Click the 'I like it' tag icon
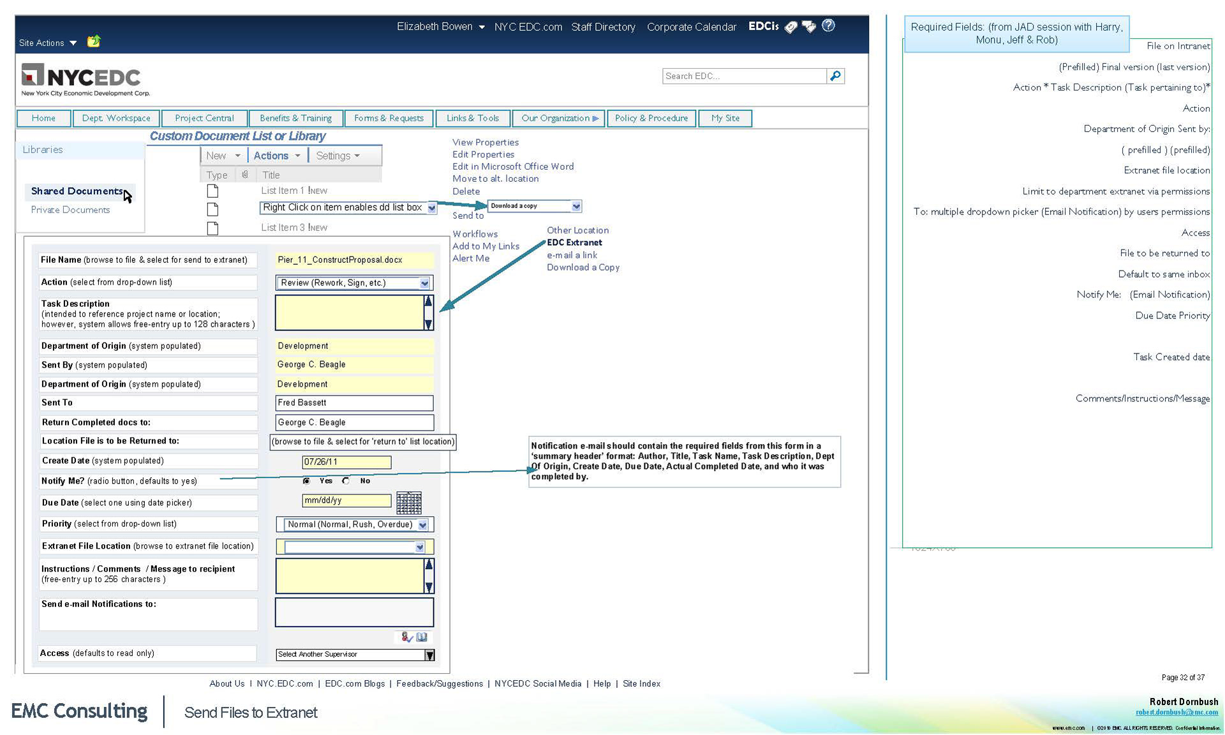1225x735 pixels. [791, 27]
